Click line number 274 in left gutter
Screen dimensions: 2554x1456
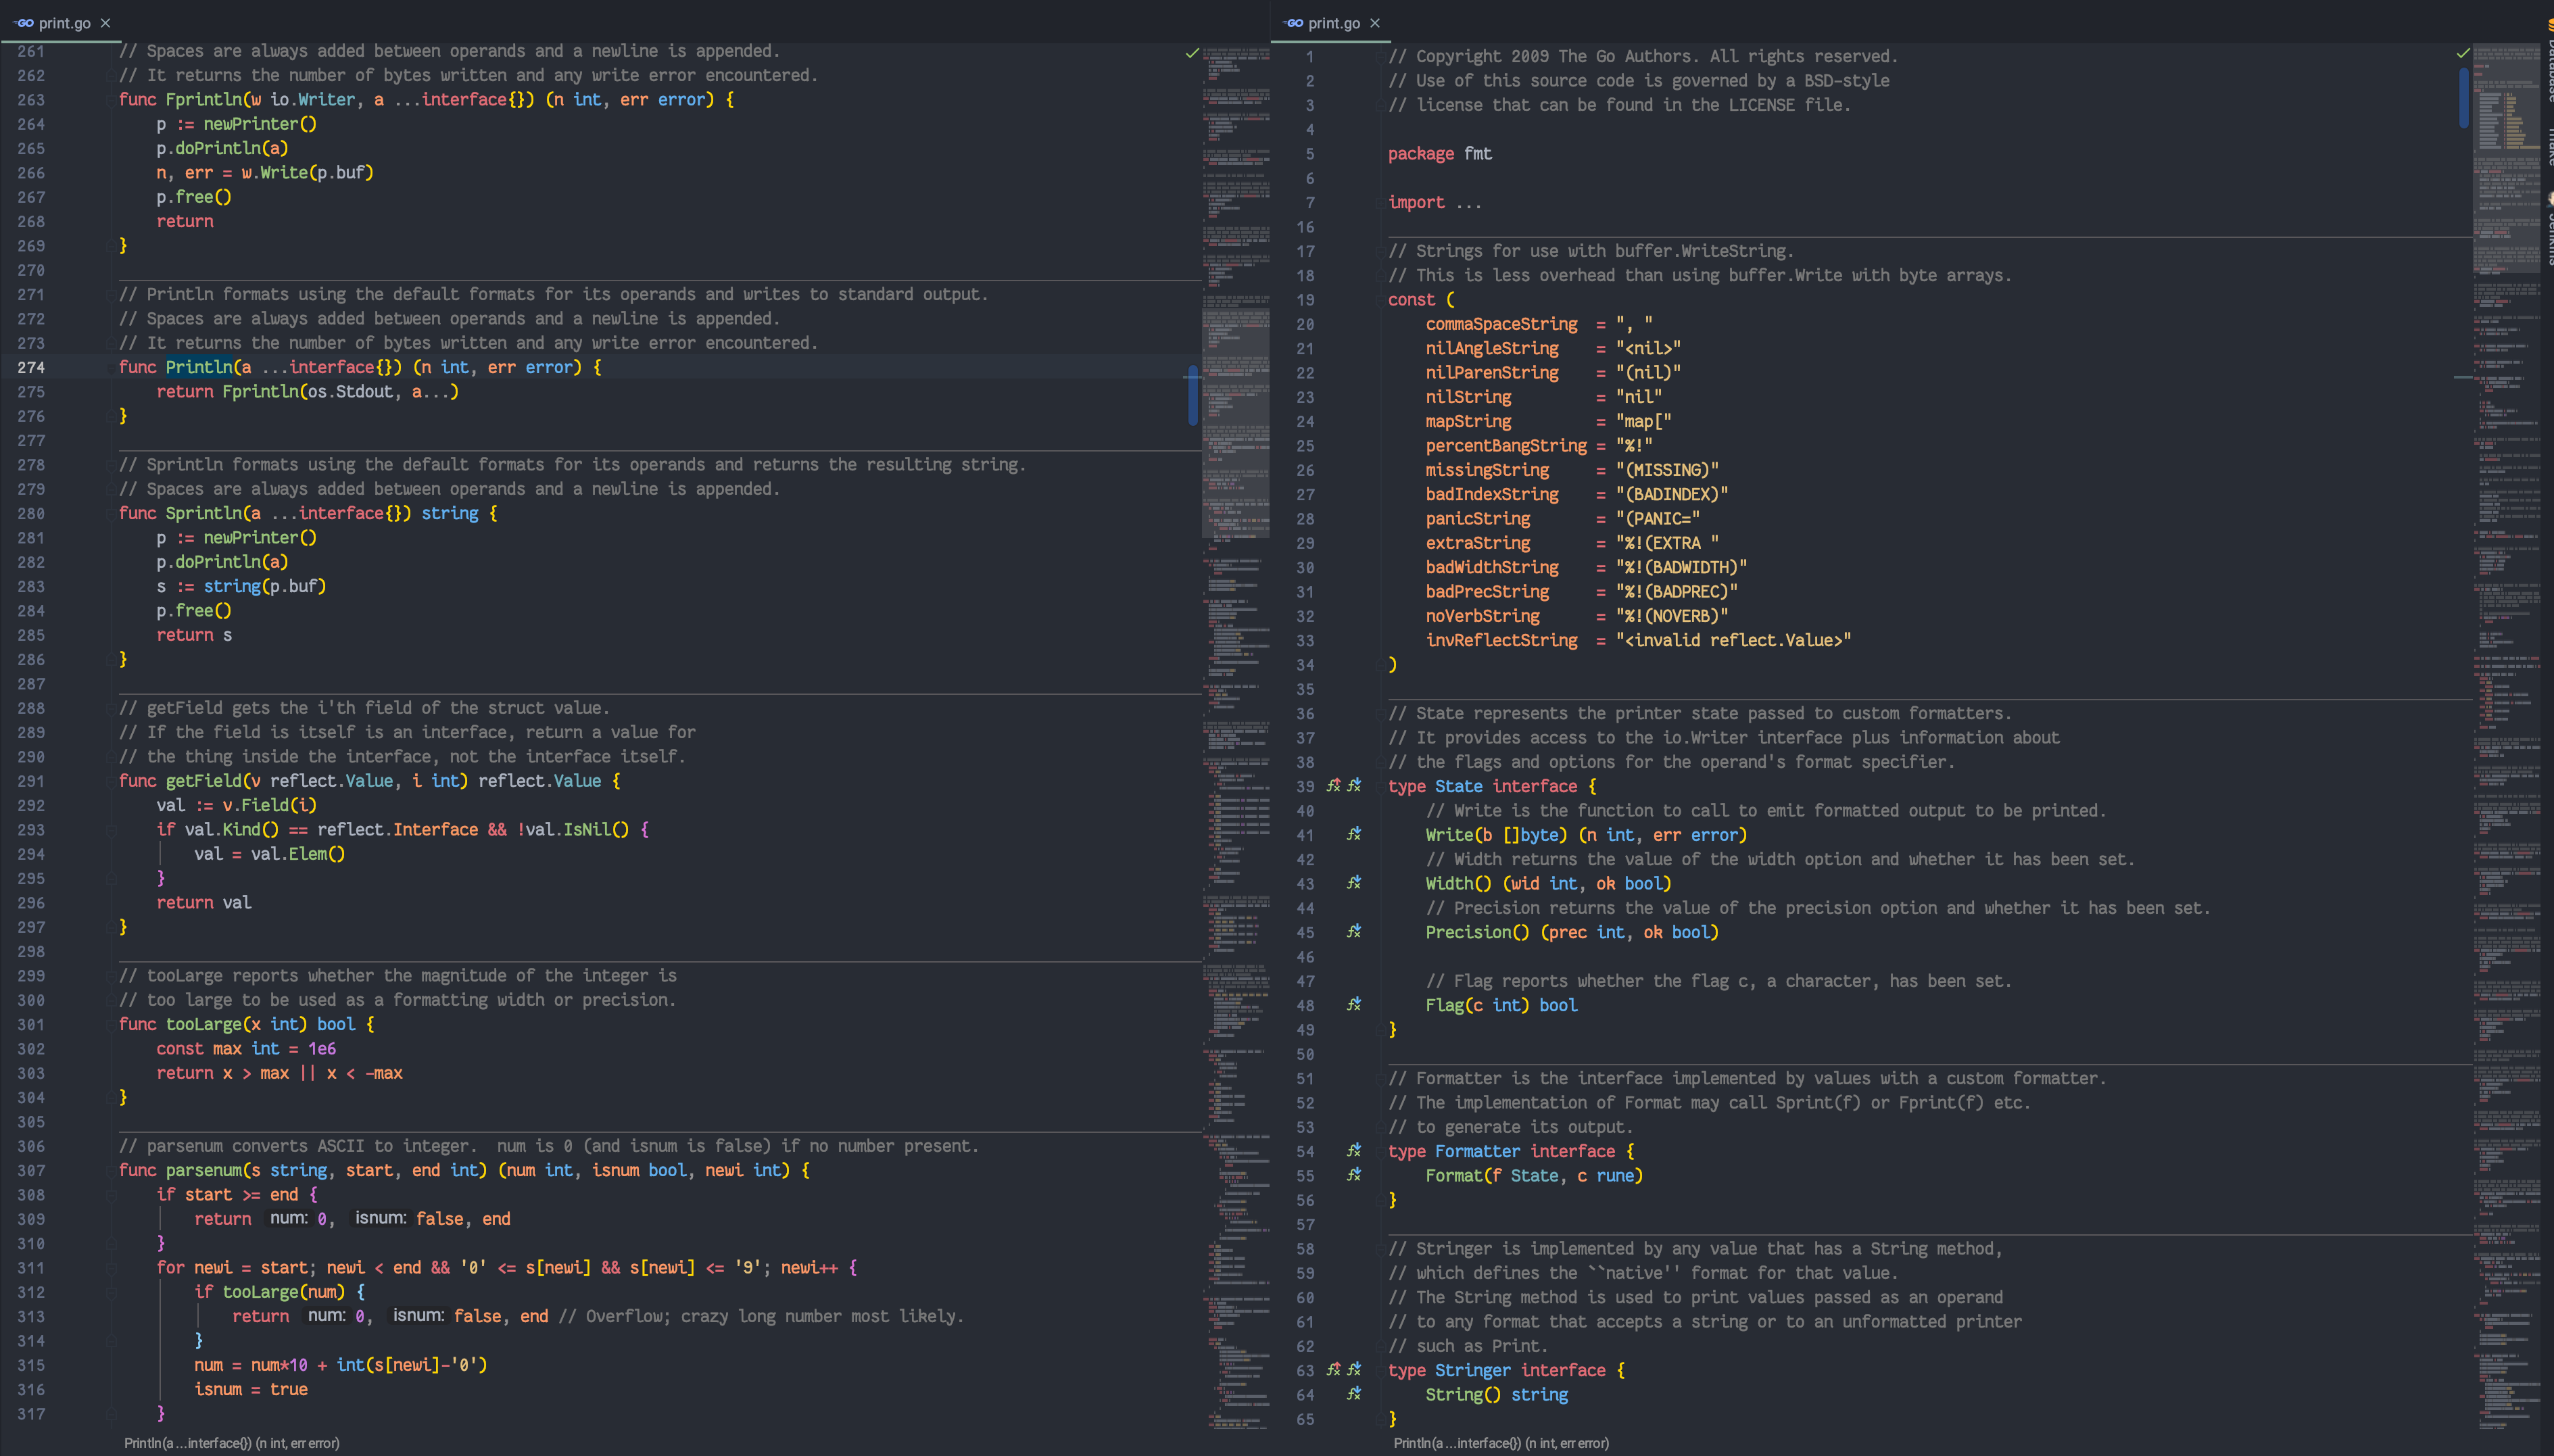[x=31, y=368]
